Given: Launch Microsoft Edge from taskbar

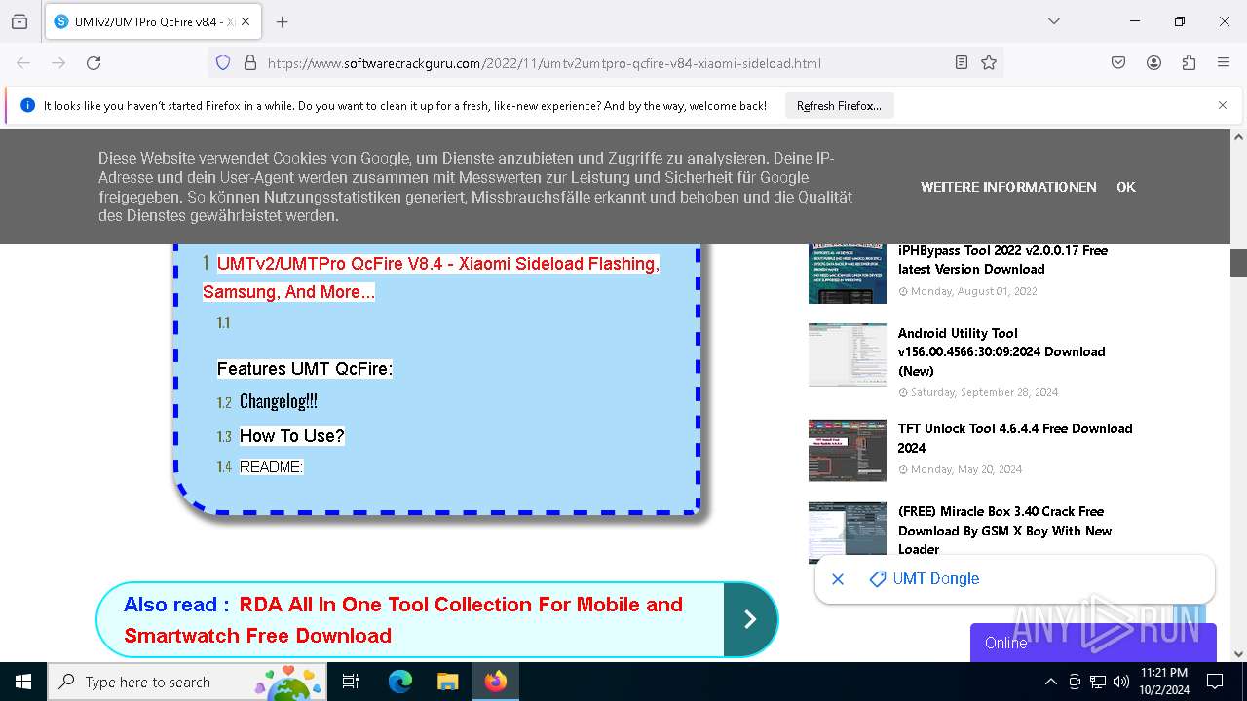Looking at the screenshot, I should tap(399, 682).
